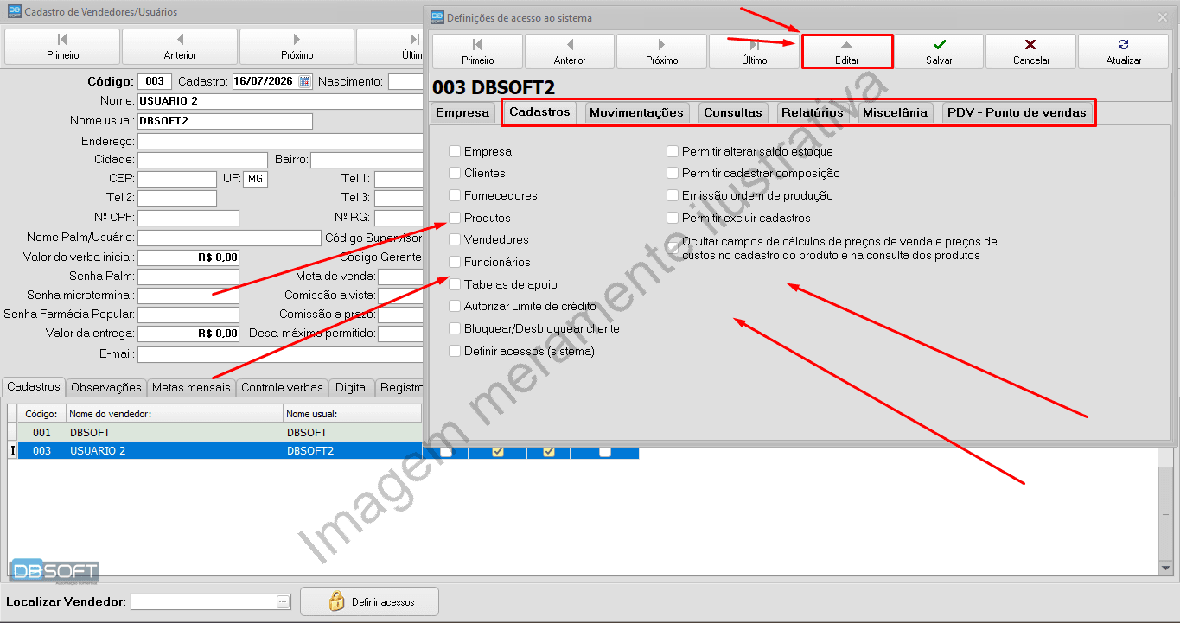Open the Observações tab
This screenshot has height=623, width=1180.
pyautogui.click(x=105, y=388)
